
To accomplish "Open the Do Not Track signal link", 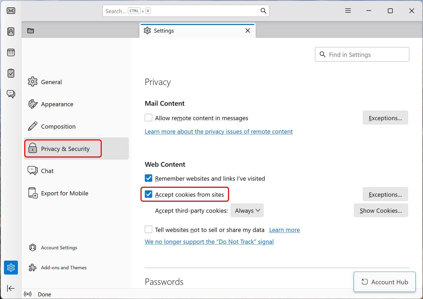I will 209,242.
